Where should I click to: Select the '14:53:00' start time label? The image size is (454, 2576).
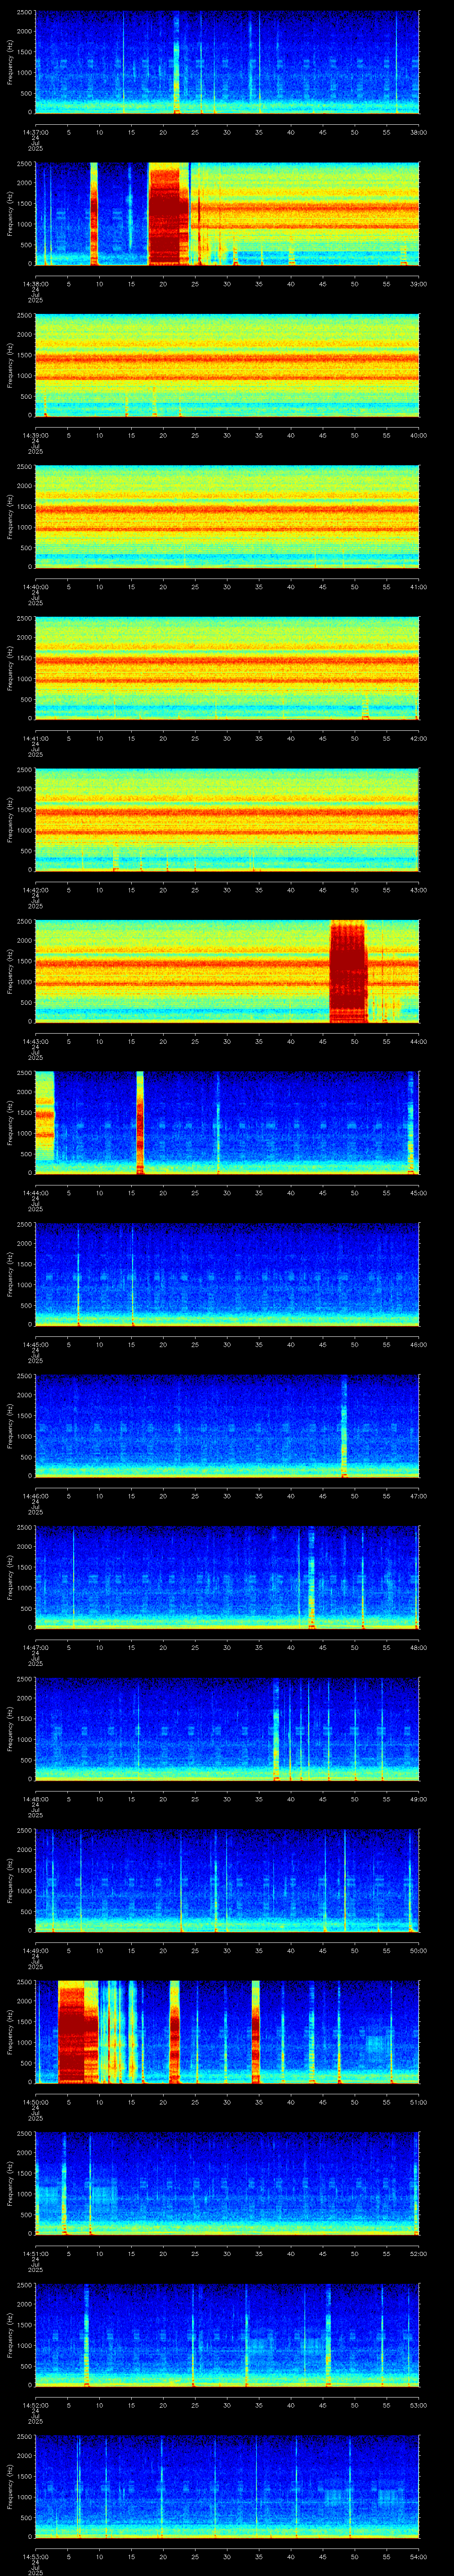[35, 2556]
